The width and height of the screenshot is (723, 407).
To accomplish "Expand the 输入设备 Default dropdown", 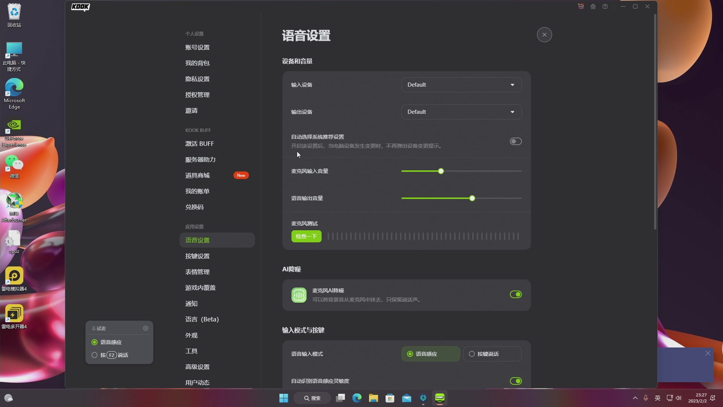I will click(x=461, y=85).
